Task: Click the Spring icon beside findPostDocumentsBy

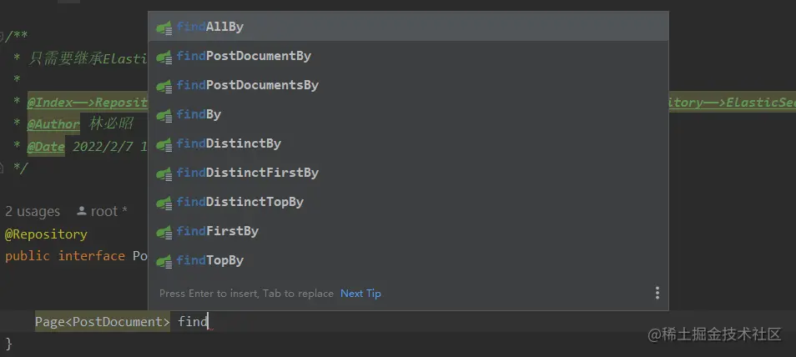Action: [x=164, y=86]
